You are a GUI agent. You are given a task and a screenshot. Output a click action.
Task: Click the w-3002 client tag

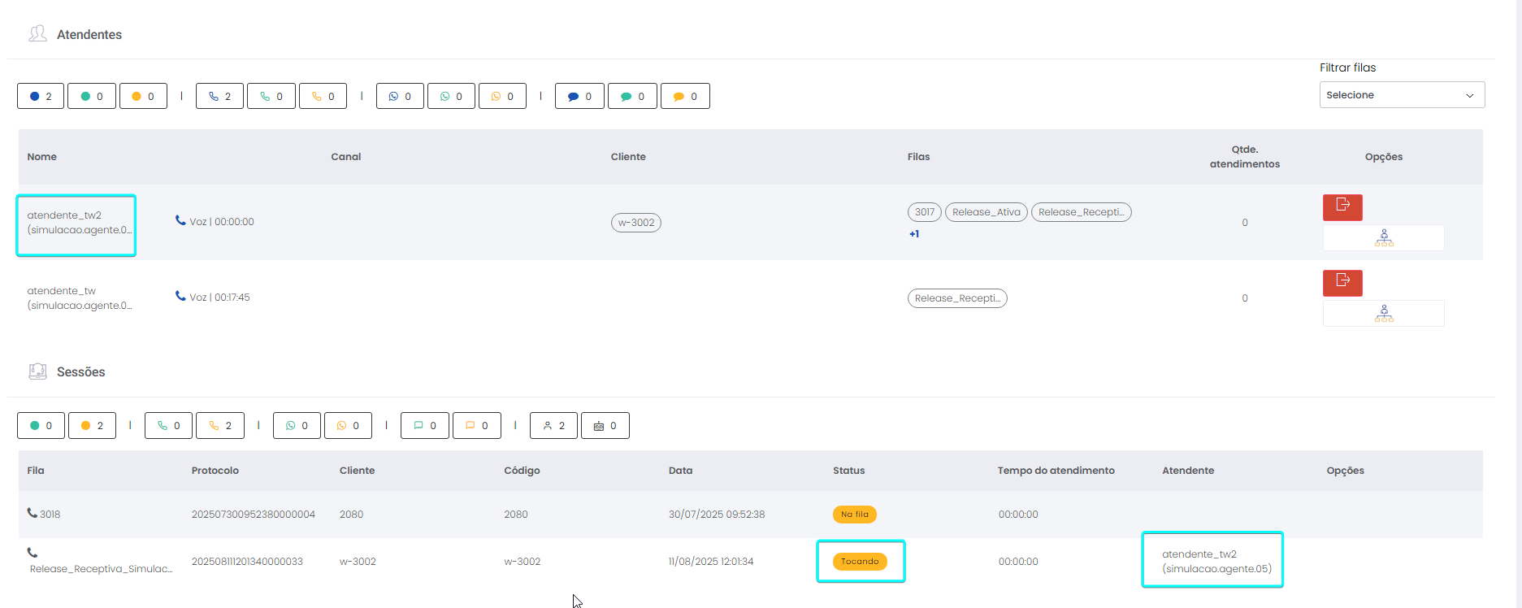(635, 223)
